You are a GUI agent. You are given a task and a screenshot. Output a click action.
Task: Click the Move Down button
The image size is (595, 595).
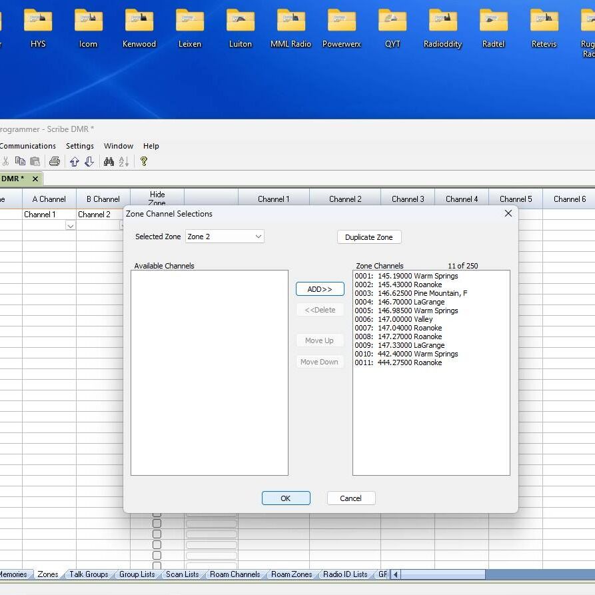(320, 362)
